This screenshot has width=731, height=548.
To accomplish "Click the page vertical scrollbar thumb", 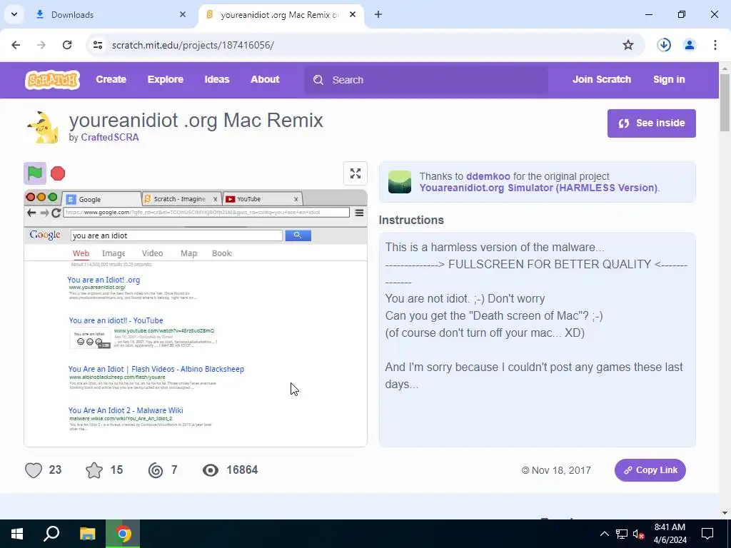I will pos(725,103).
